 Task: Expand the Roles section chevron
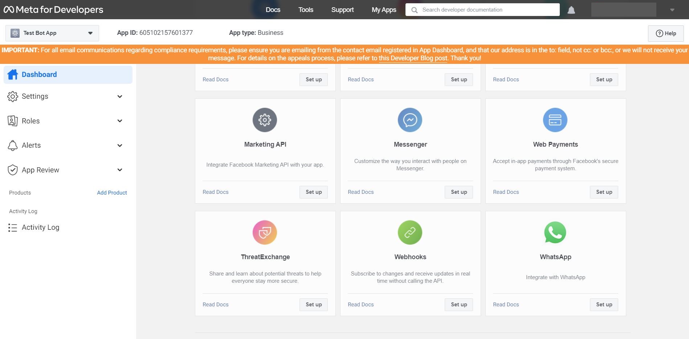(120, 121)
